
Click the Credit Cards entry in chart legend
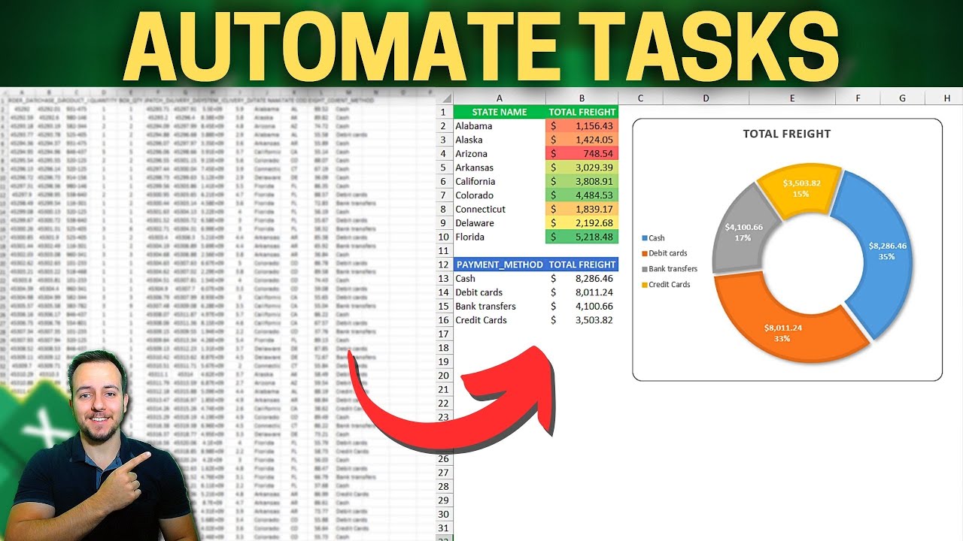coord(665,285)
